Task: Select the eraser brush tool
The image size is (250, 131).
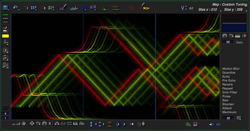Action: (5, 30)
